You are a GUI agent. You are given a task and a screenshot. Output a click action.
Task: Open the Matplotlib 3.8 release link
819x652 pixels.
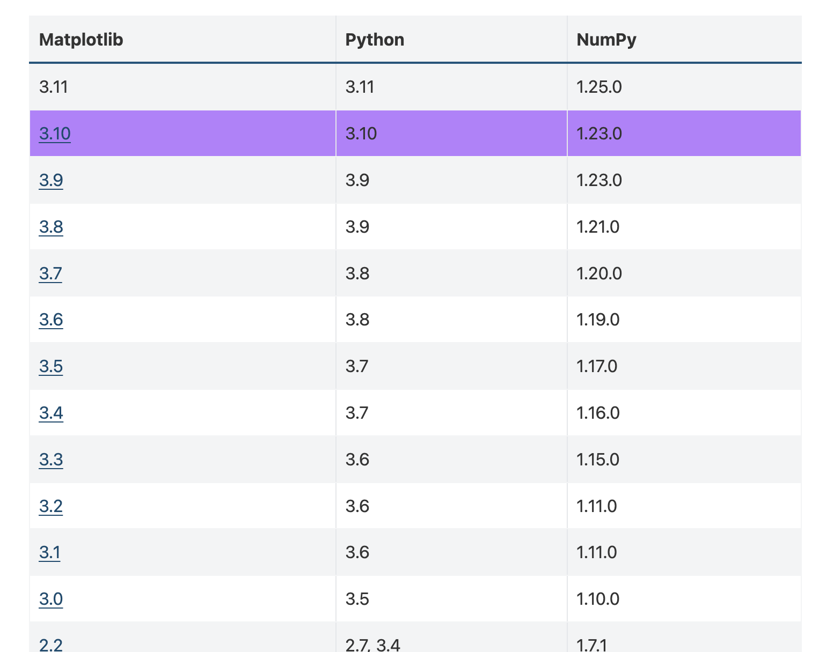tap(50, 227)
